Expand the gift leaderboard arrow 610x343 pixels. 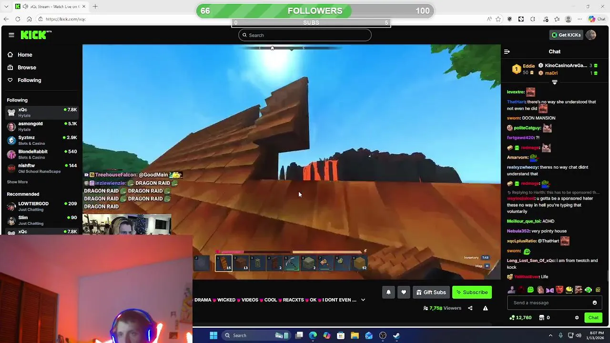pos(554,82)
